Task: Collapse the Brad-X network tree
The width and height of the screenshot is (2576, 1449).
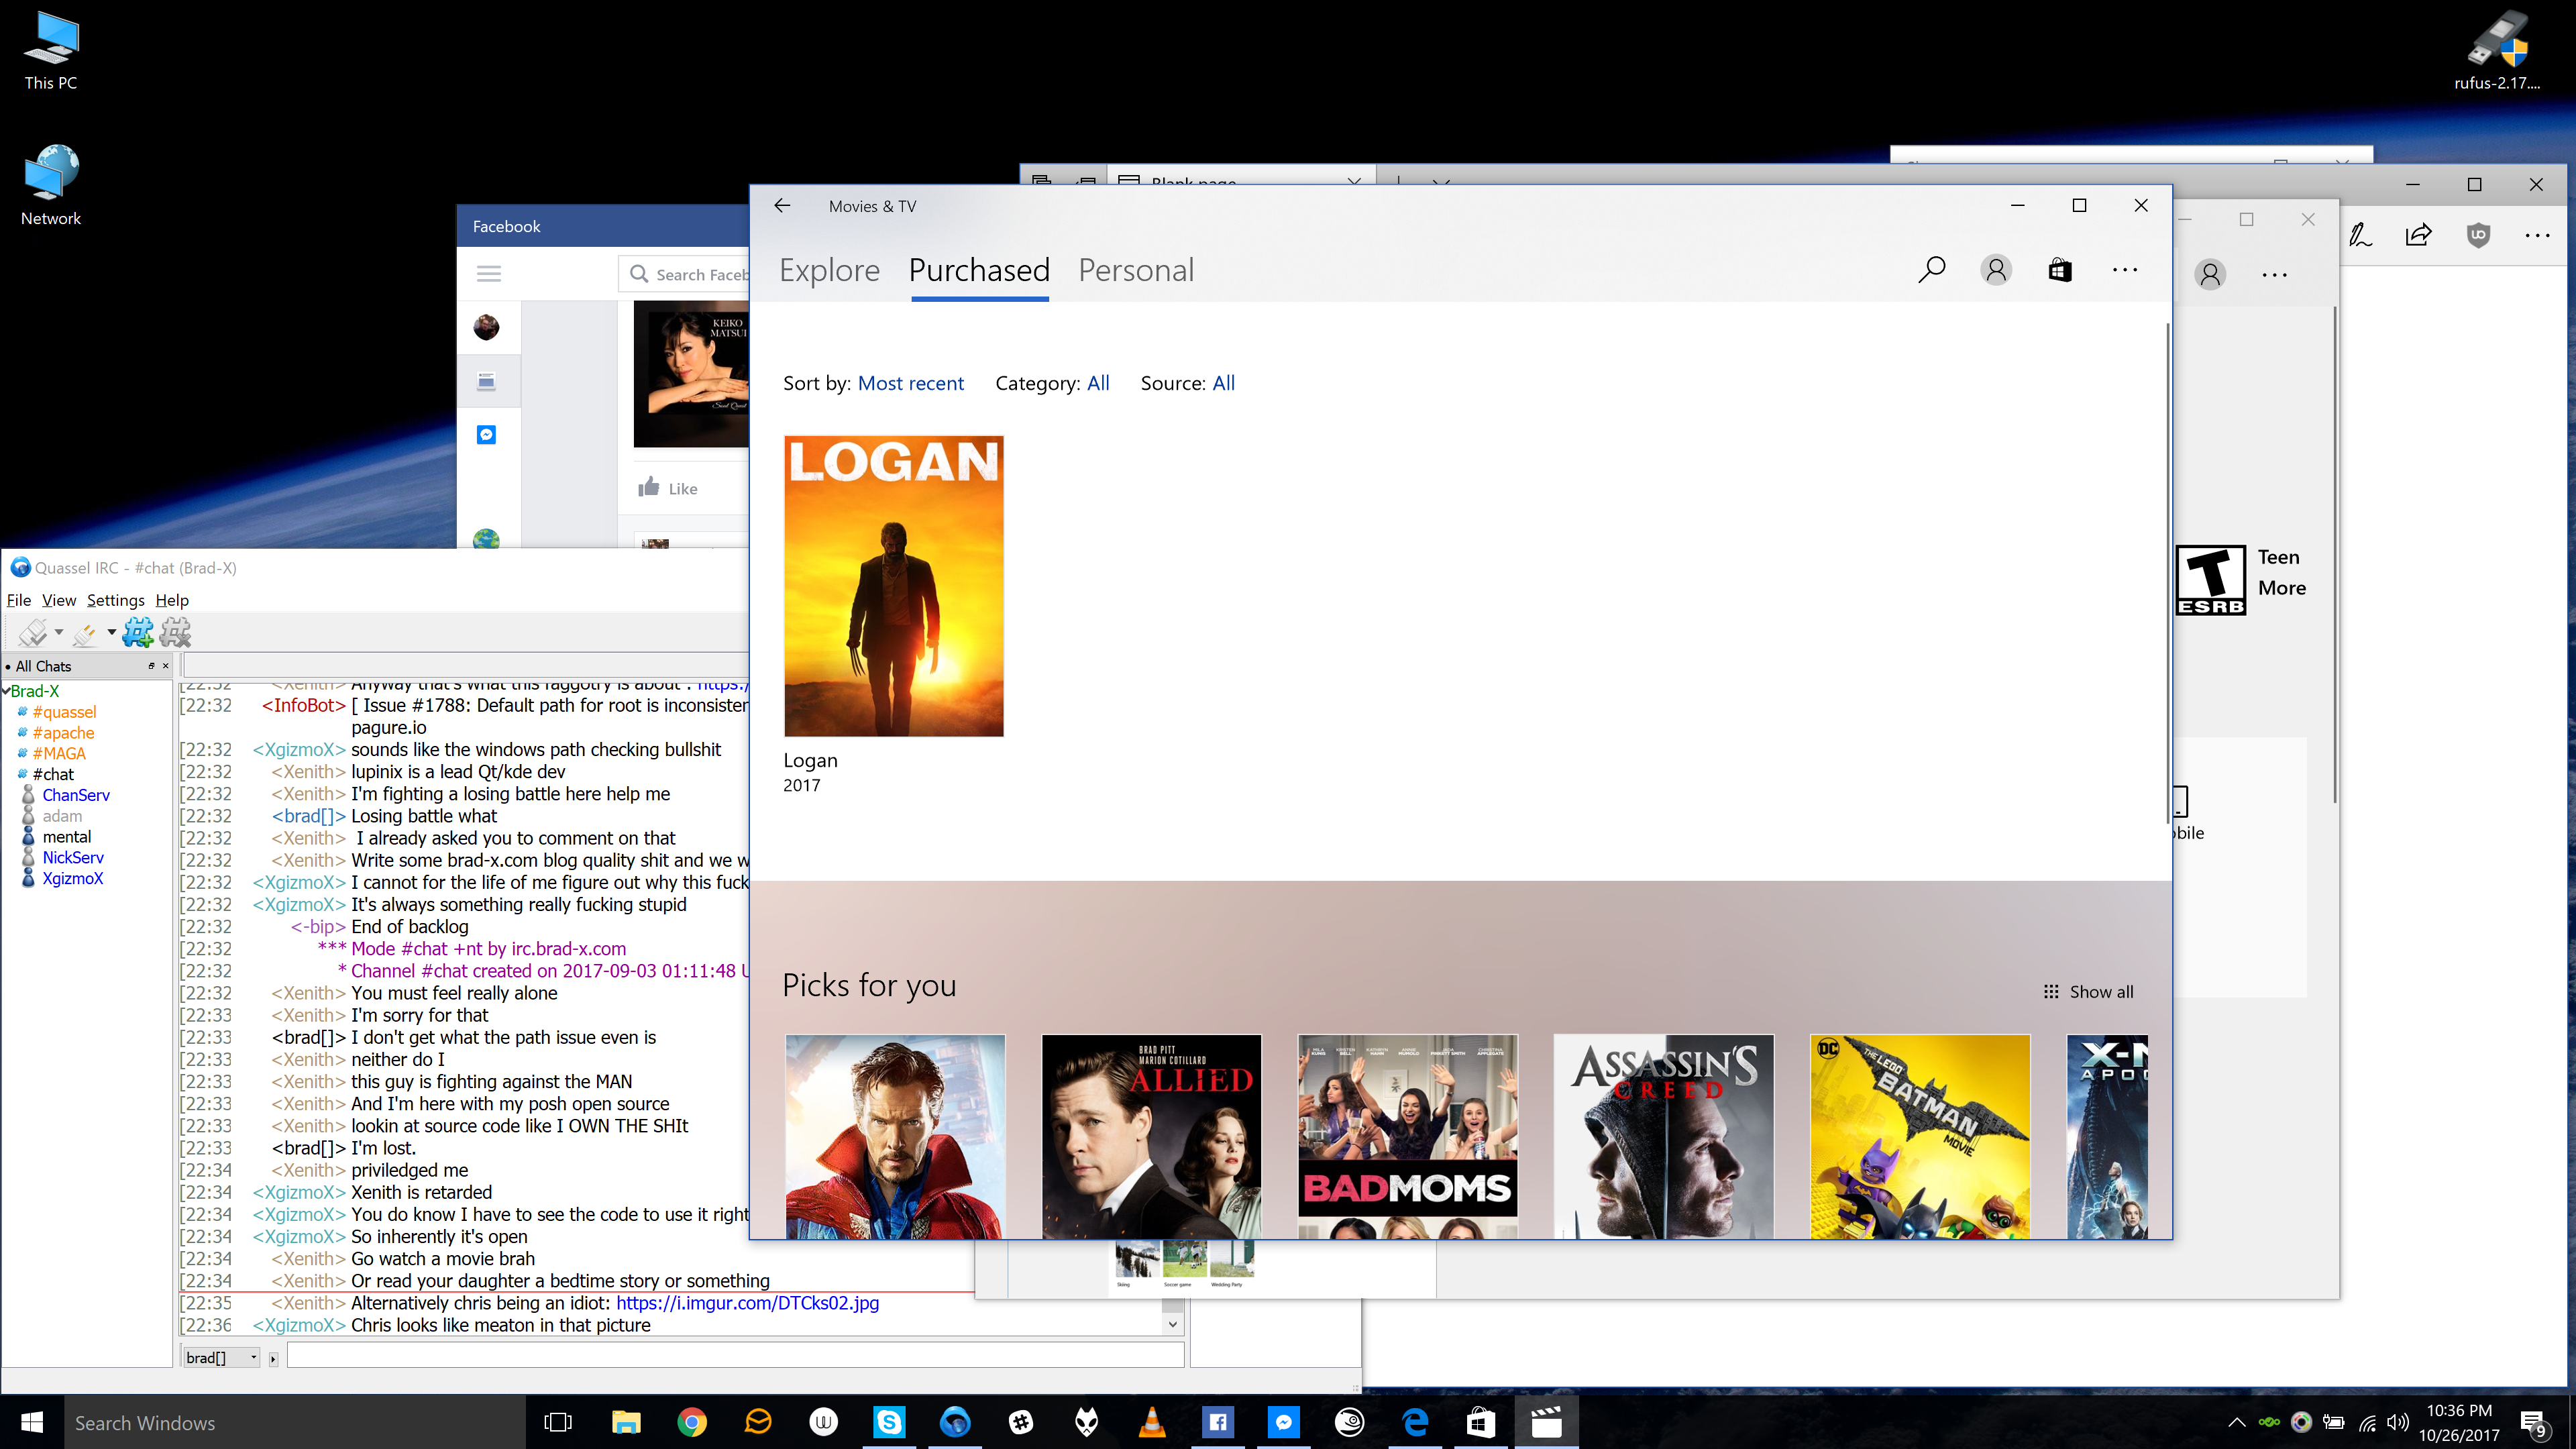Action: click(x=6, y=691)
